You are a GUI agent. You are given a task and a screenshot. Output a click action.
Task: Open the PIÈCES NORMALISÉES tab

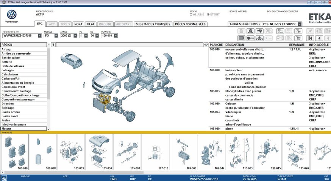coord(190,24)
